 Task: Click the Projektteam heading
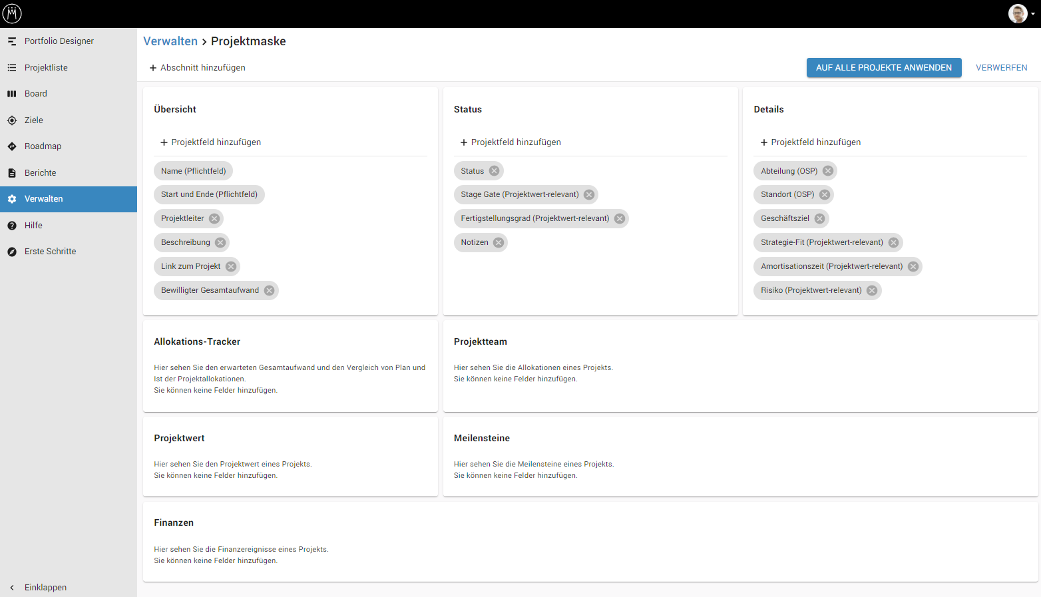point(481,341)
